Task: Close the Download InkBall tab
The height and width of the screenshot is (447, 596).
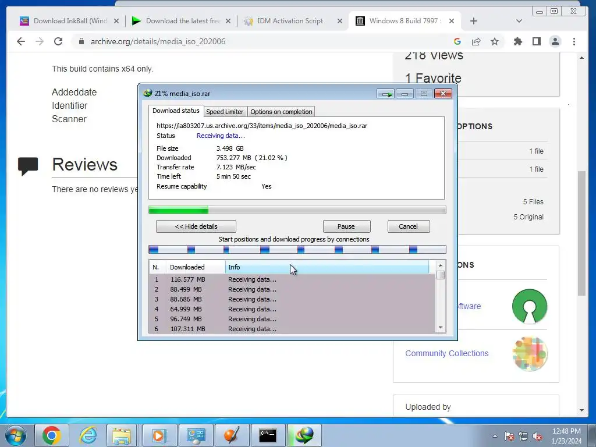Action: pyautogui.click(x=116, y=21)
